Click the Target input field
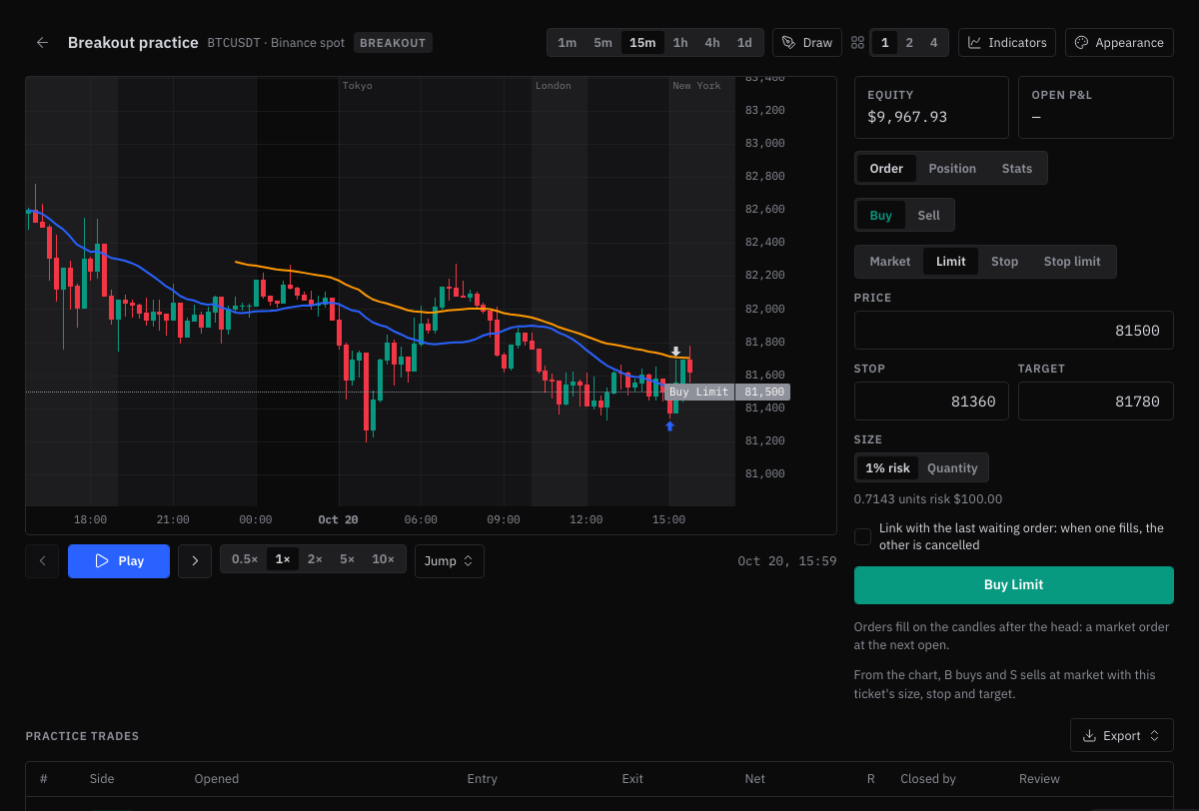The height and width of the screenshot is (811, 1199). (x=1096, y=402)
